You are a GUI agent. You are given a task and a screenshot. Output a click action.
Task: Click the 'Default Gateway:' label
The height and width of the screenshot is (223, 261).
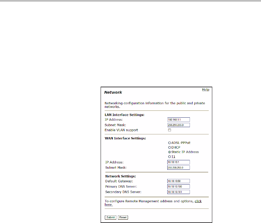click(x=119, y=181)
